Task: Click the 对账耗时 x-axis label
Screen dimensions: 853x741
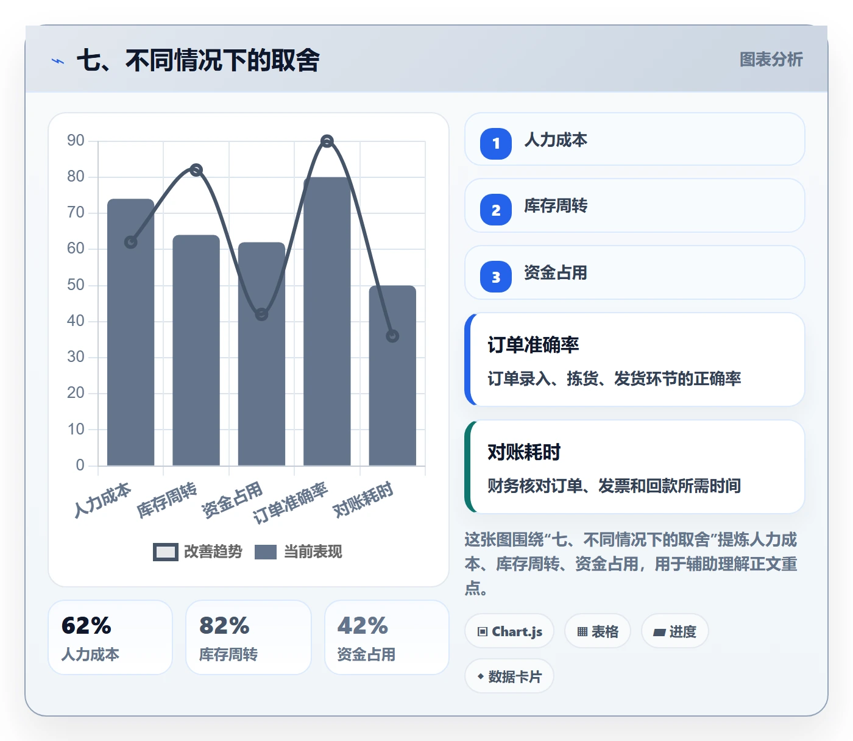Action: [363, 500]
